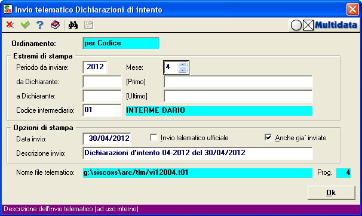
Task: Click the Prog. value 4
Action: point(343,172)
